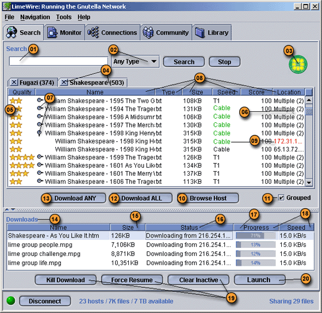Click the search text input field
Screen dimensions: 322x313
coord(59,61)
